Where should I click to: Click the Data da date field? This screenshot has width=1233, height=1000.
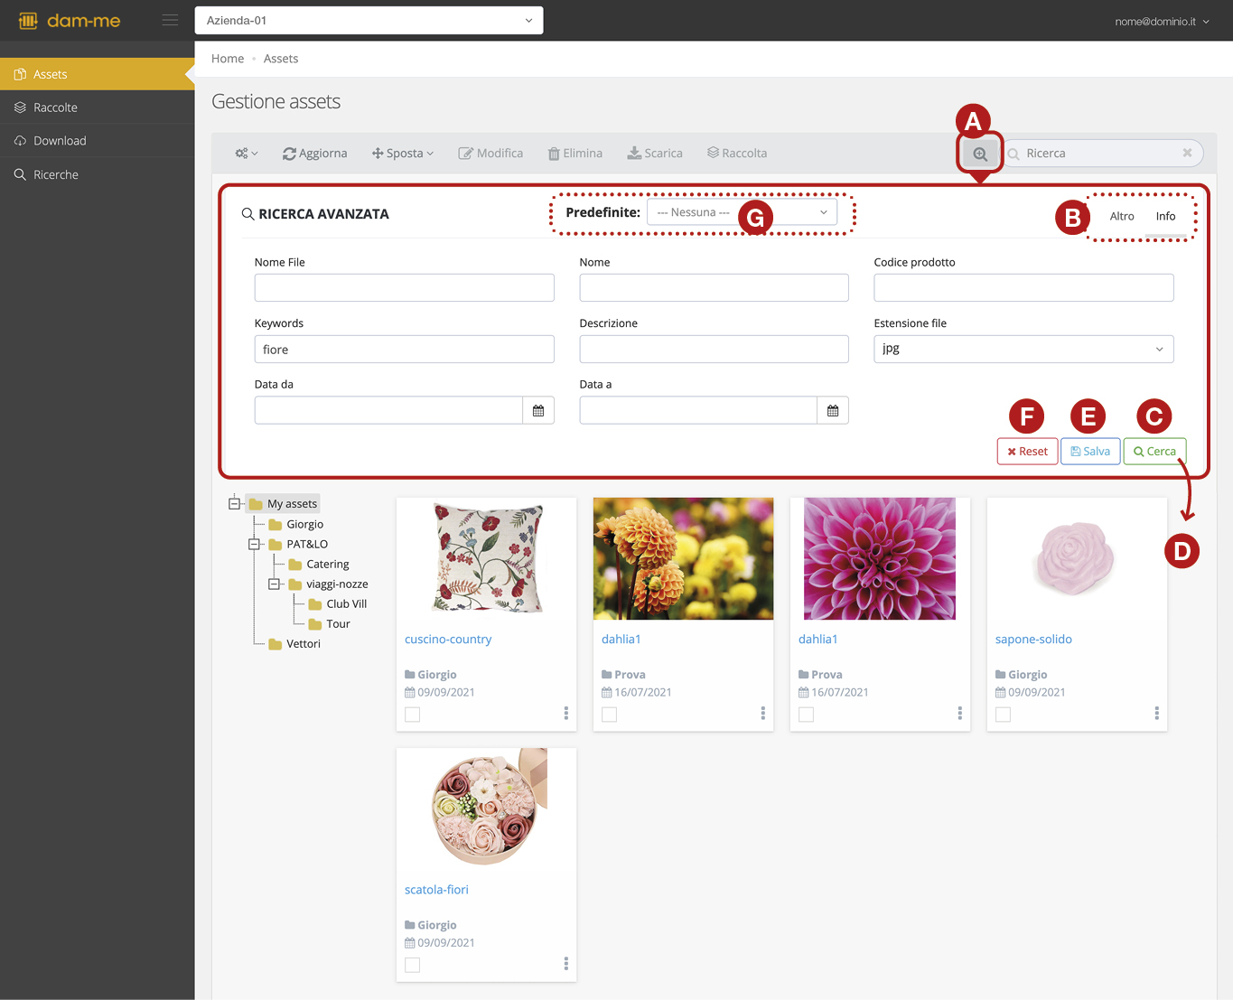(388, 410)
